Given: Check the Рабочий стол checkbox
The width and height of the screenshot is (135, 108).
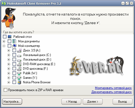Looking at the screenshot, I should (x=5, y=37).
